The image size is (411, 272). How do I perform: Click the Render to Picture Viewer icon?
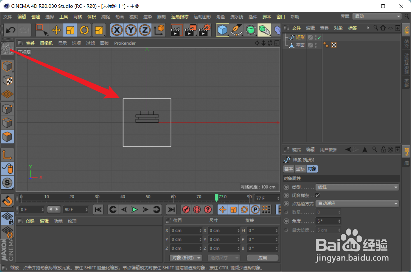[x=190, y=30]
